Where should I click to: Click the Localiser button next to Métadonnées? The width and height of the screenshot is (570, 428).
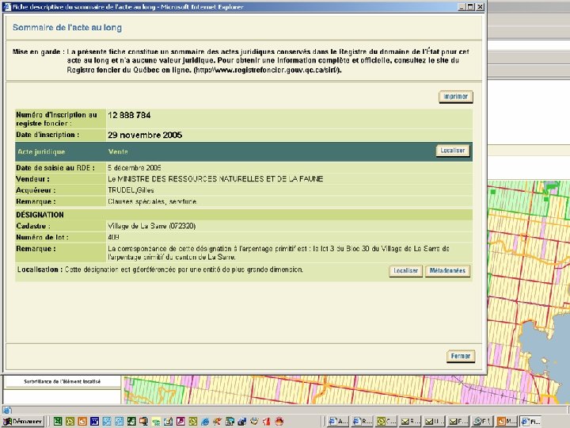(405, 271)
